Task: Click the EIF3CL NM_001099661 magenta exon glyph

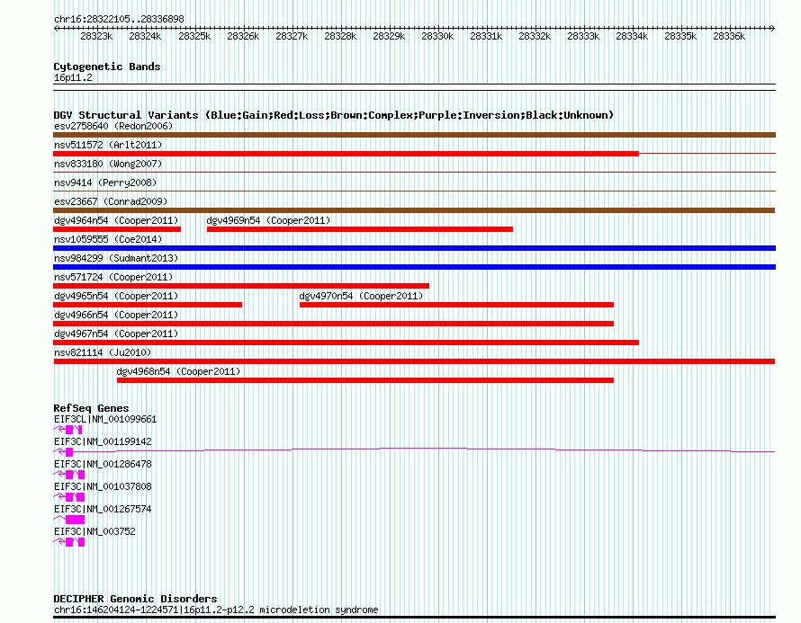Action: pyautogui.click(x=67, y=430)
